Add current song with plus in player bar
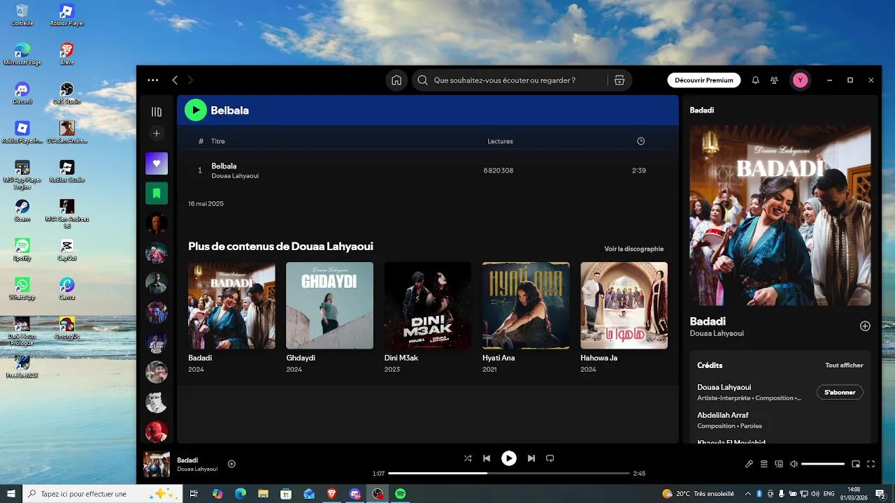 click(231, 464)
